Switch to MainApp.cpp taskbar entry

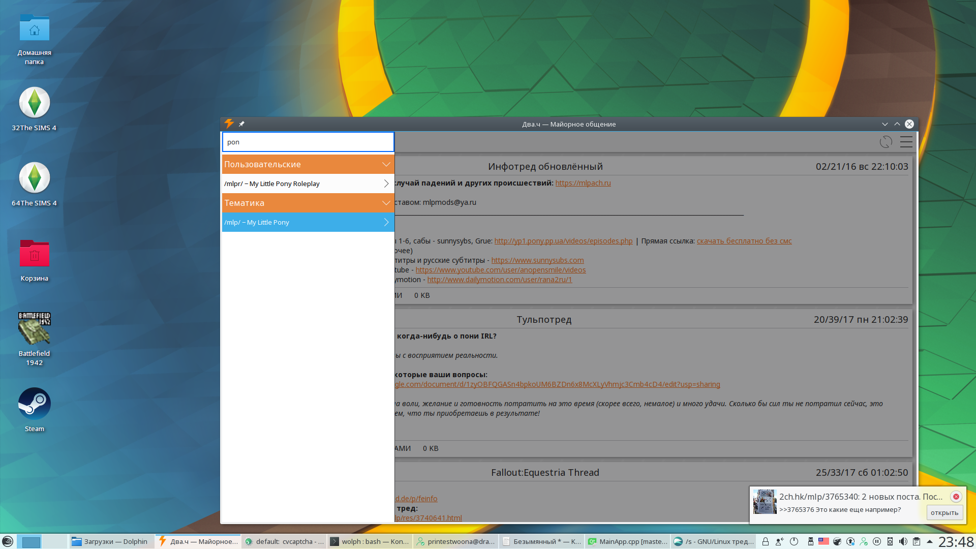(627, 541)
